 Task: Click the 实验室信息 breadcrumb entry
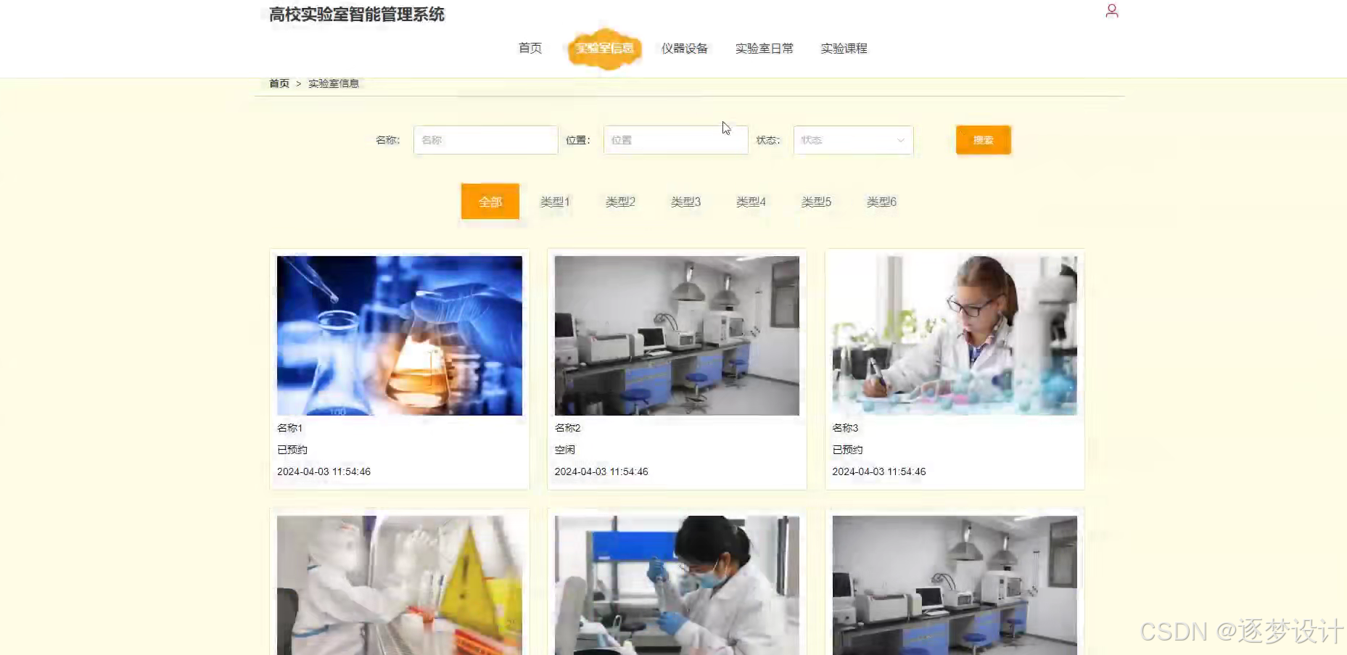pyautogui.click(x=334, y=83)
